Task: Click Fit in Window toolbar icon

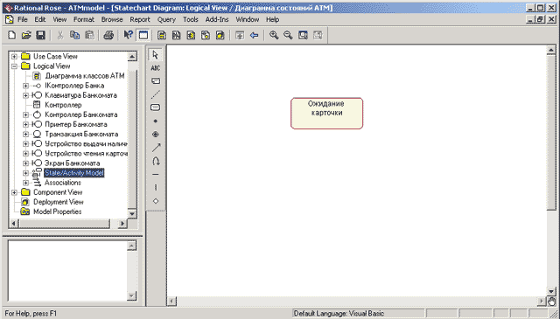Action: pos(304,35)
